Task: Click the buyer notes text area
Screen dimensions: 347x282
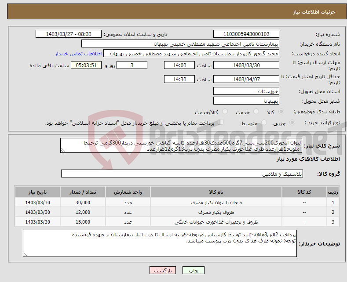Action: pos(160,243)
